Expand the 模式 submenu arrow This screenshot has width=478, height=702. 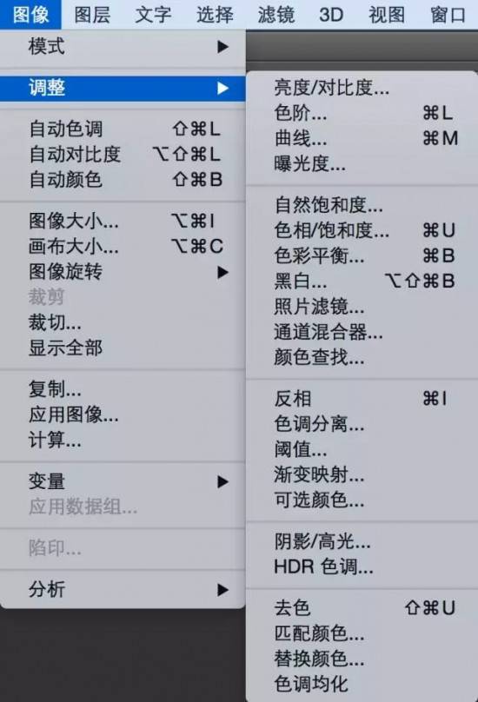[222, 47]
